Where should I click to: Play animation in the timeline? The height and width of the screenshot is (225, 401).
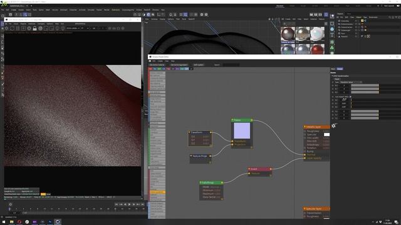click(129, 204)
